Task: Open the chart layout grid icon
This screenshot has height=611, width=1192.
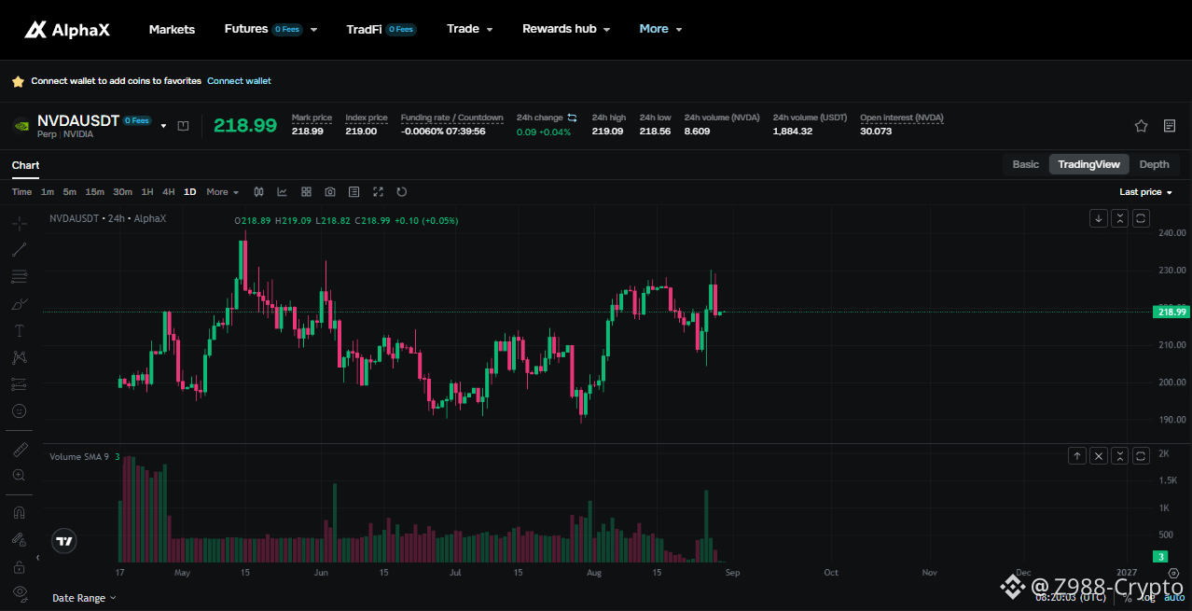Action: (306, 192)
